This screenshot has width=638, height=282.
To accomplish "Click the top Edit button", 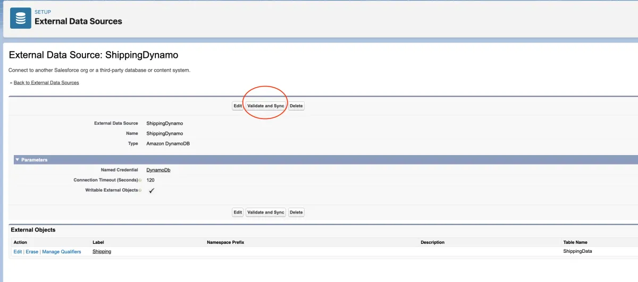I will (238, 106).
